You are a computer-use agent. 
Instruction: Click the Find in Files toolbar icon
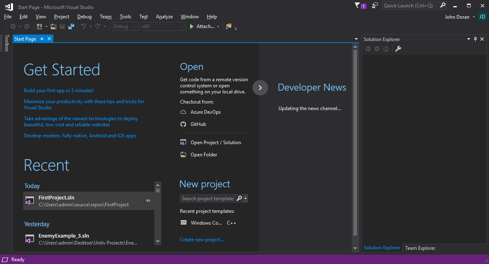[x=228, y=26]
